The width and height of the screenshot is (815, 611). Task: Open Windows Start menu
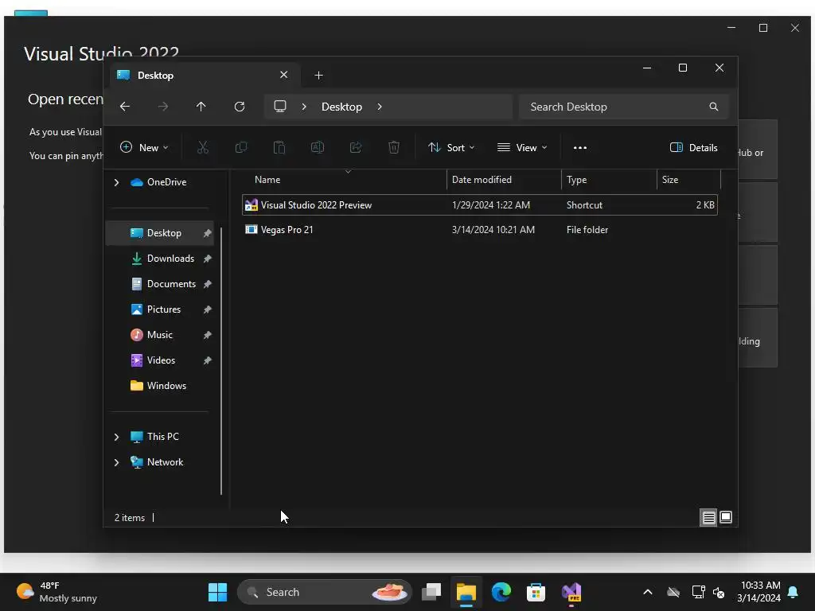[x=217, y=592]
